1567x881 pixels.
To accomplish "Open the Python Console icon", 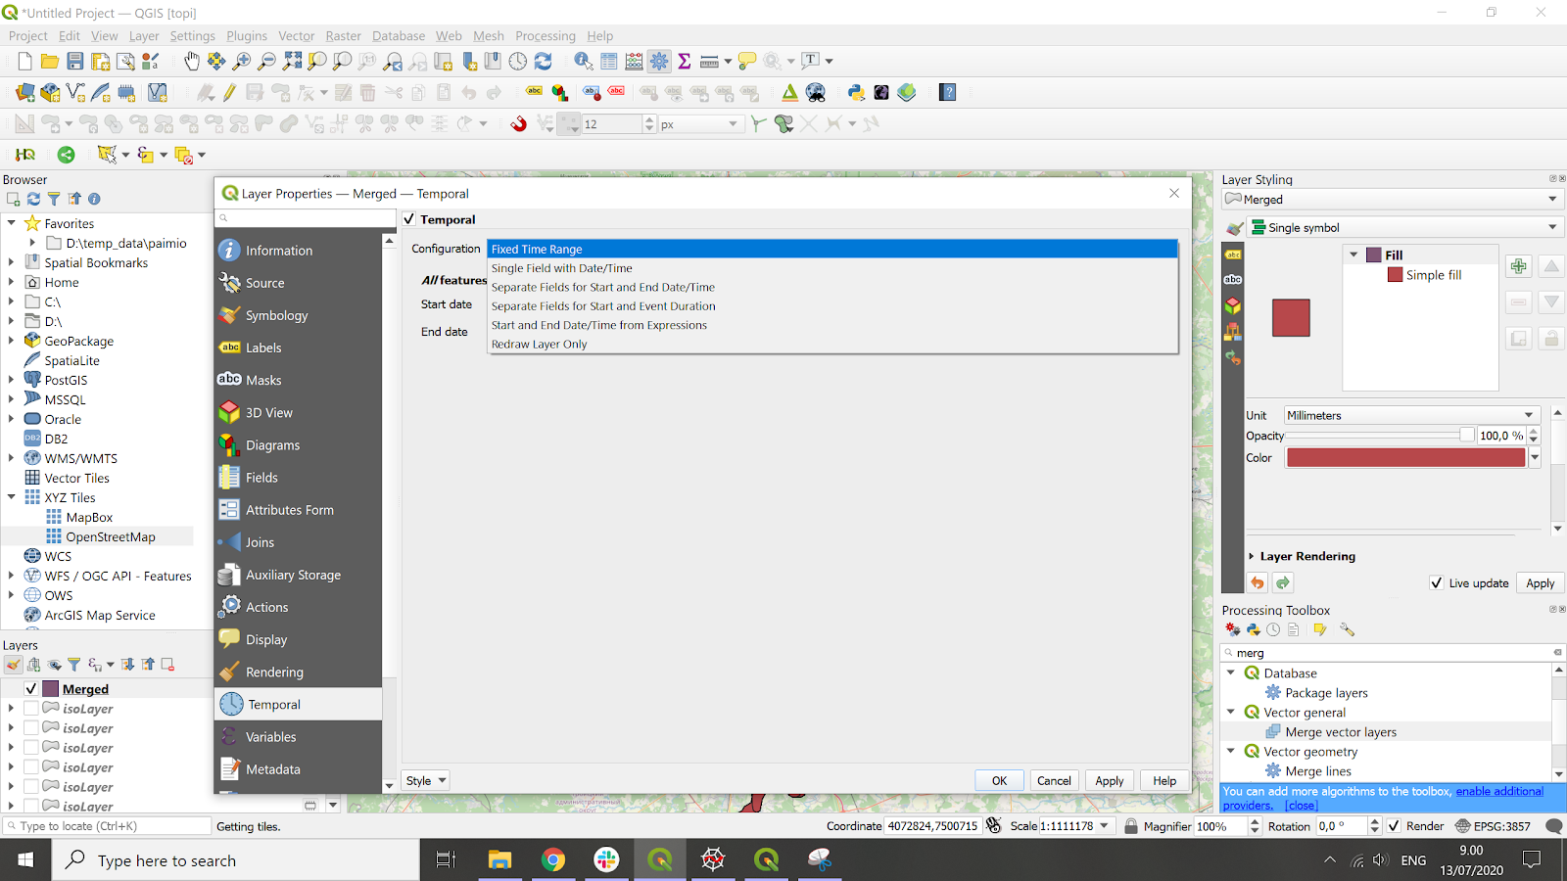I will (x=857, y=93).
